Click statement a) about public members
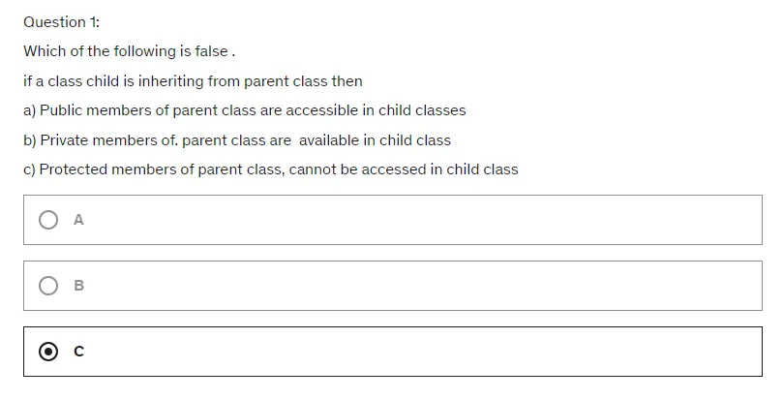 point(244,110)
